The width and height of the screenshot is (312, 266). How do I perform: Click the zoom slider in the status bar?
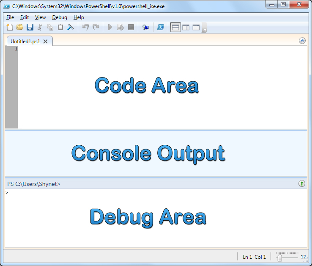pos(279,257)
